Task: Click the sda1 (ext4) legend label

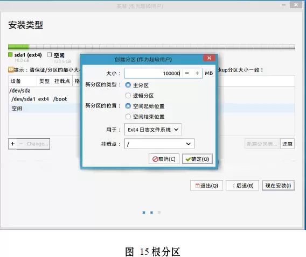Action: pyautogui.click(x=28, y=55)
